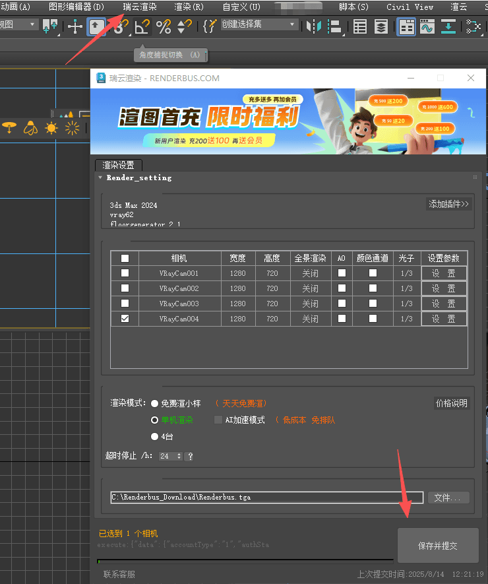Toggle the 3D Snaps icon
Screen dimensions: 488x584
point(120,27)
